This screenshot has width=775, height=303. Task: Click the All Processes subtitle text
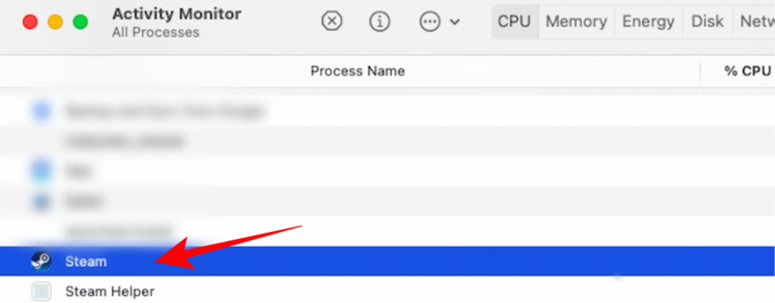(x=155, y=32)
